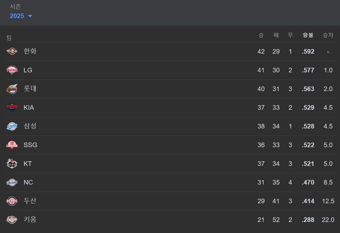Click the 승 wins column header
The image size is (340, 233).
261,35
